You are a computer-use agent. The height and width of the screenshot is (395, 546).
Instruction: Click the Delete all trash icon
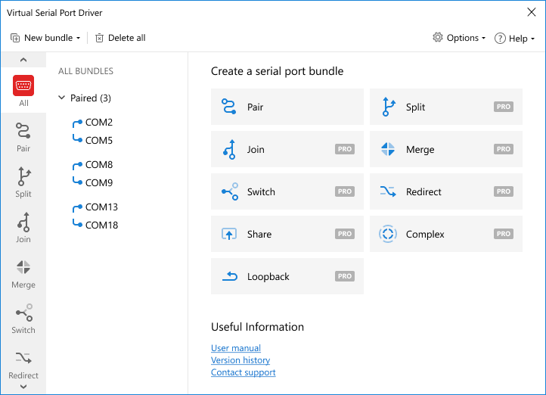(x=99, y=38)
